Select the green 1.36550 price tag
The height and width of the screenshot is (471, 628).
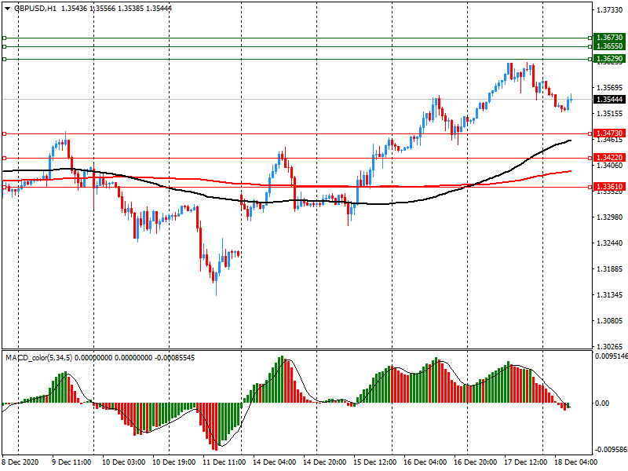[609, 47]
